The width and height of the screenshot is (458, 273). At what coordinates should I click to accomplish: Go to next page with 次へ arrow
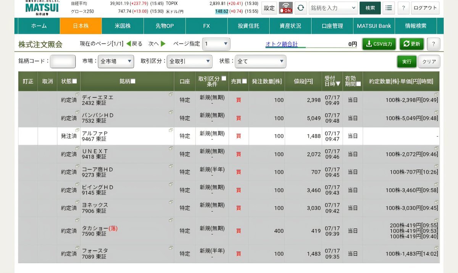(x=157, y=44)
